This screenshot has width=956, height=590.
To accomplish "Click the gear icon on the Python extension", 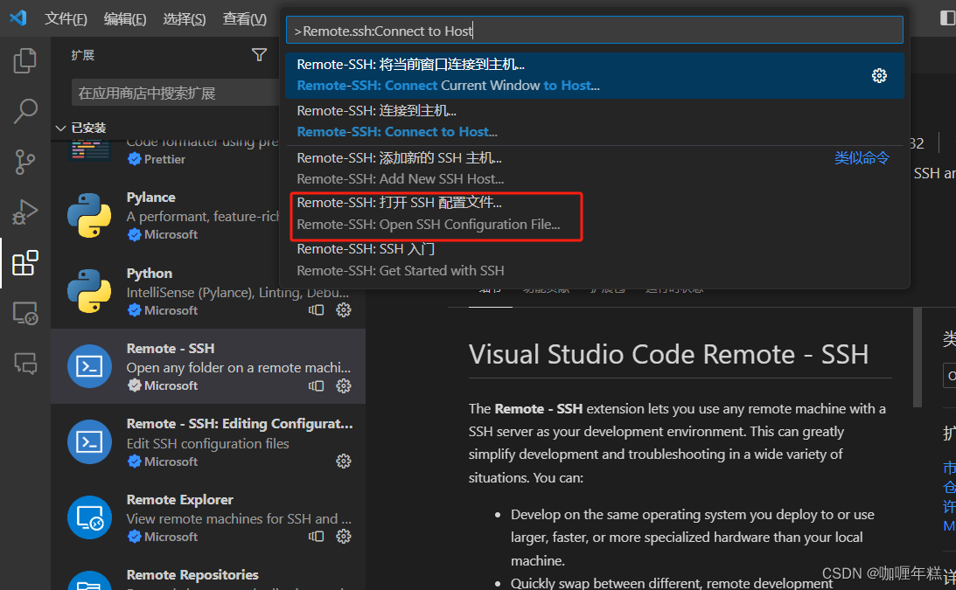I will tap(343, 309).
